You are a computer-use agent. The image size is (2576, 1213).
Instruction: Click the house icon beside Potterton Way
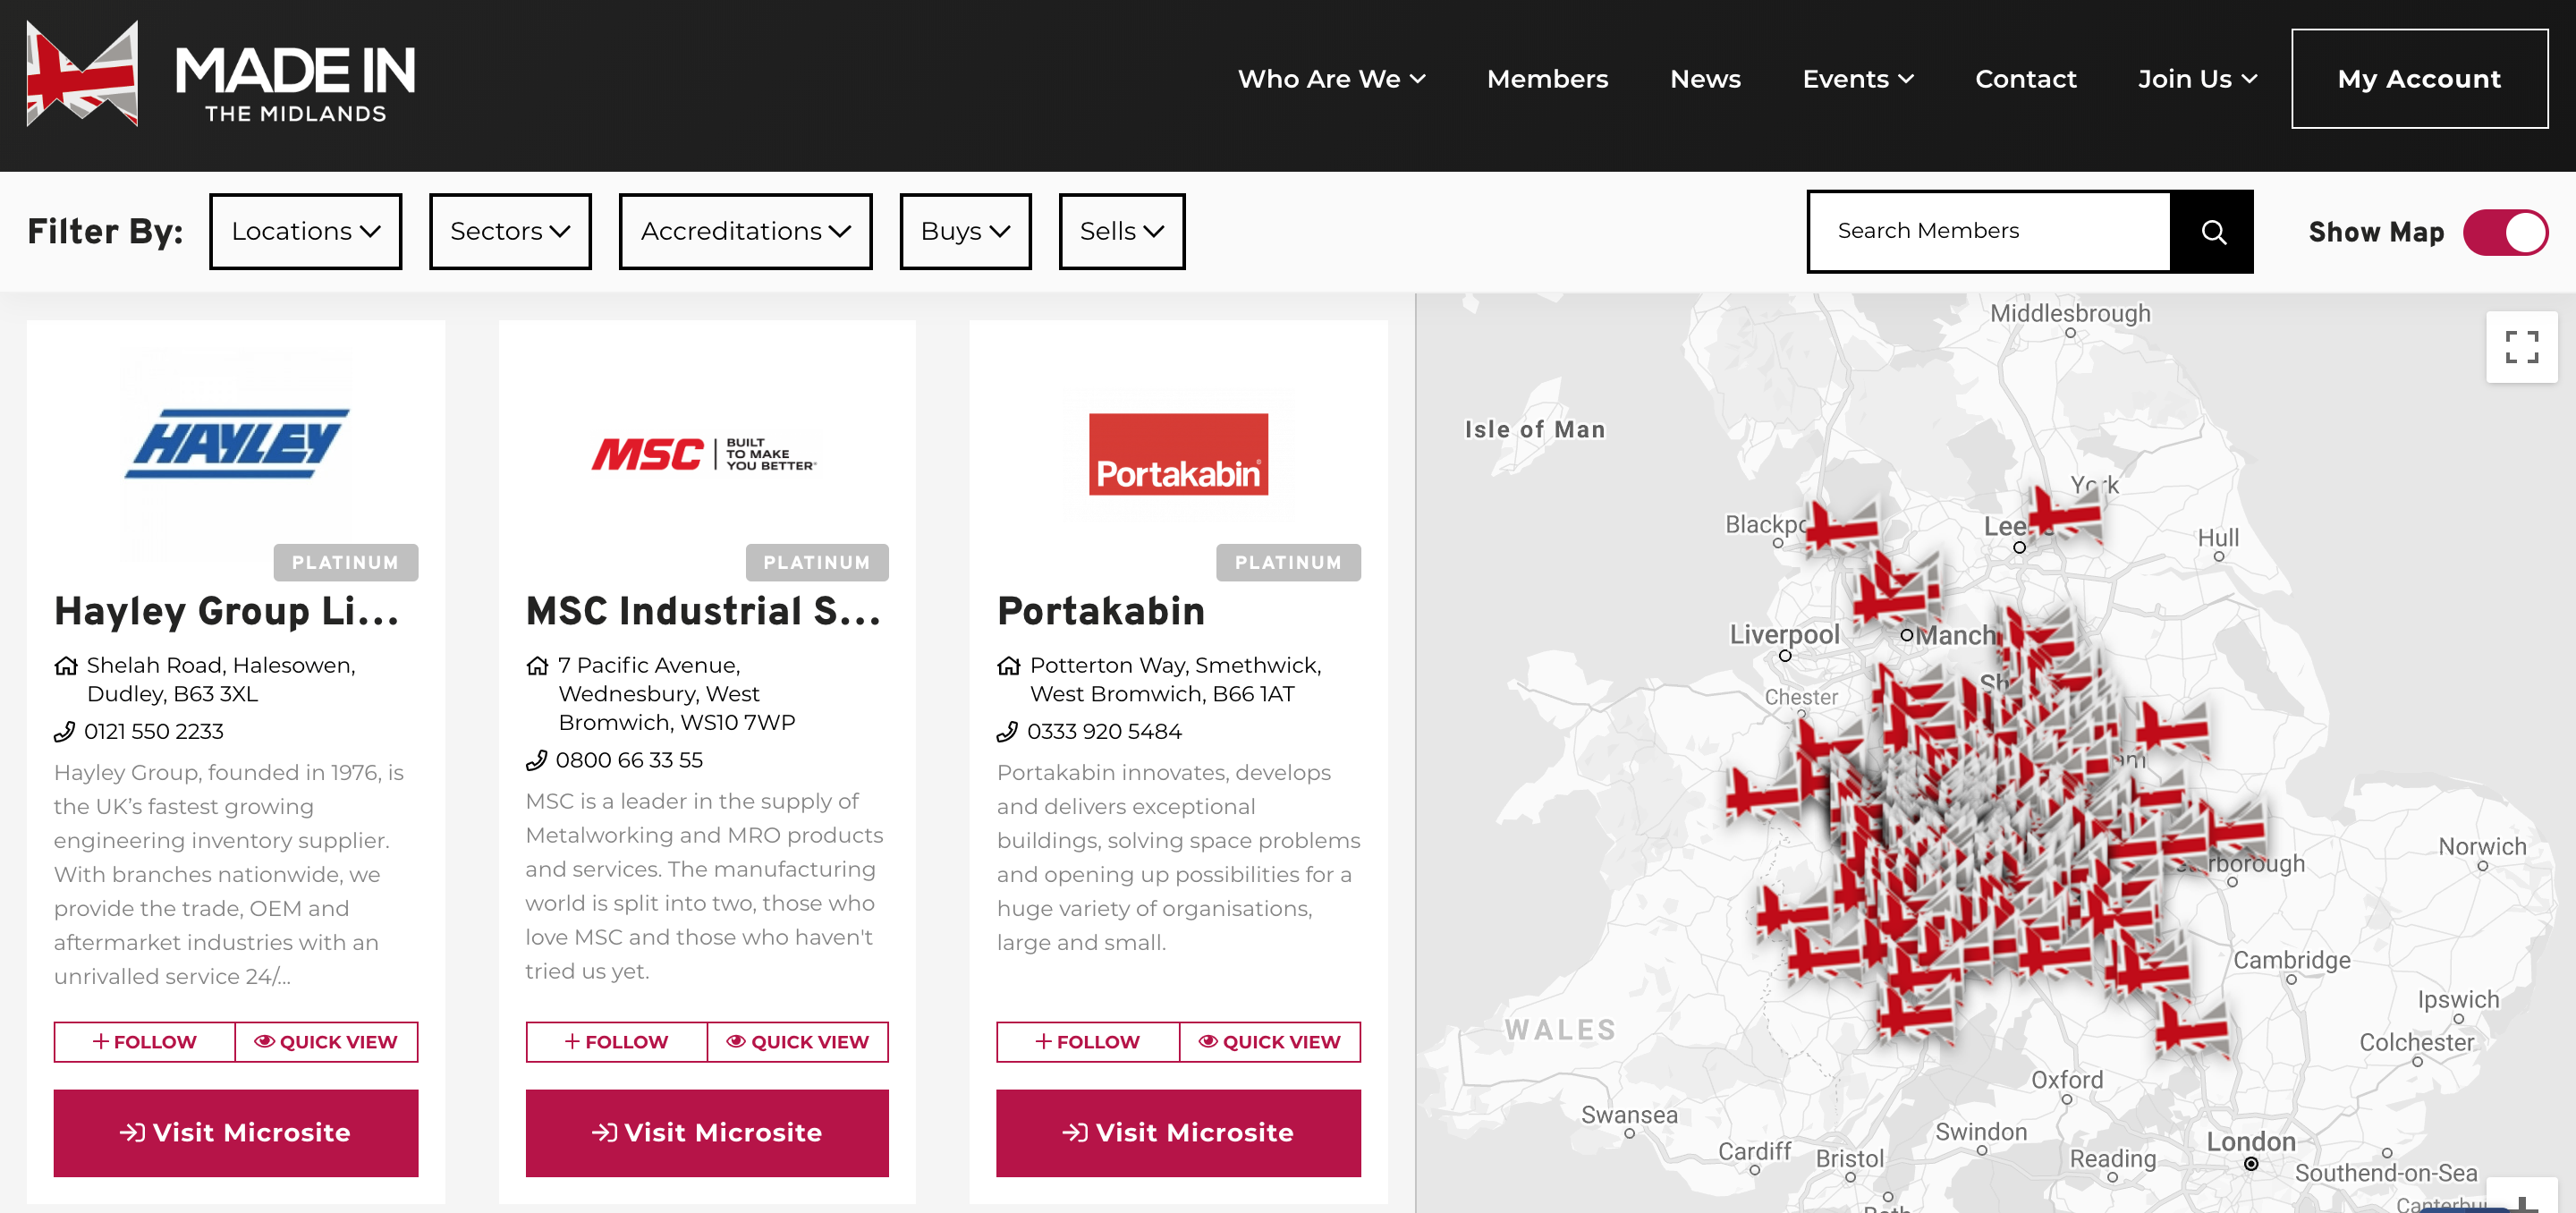tap(1009, 666)
